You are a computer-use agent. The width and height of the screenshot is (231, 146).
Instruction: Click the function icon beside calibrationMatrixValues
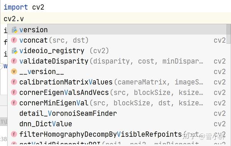pyautogui.click(x=14, y=82)
